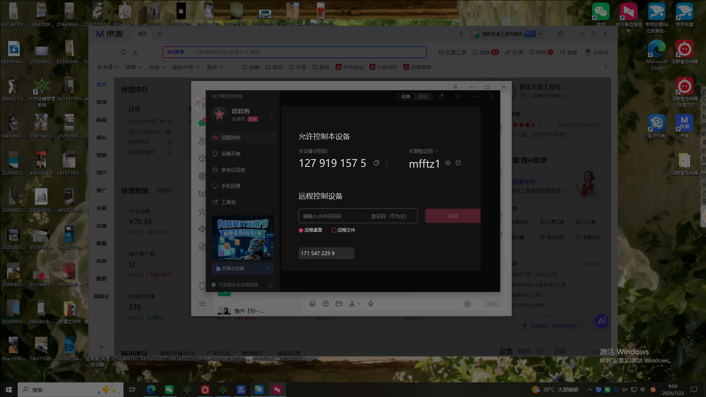Image resolution: width=706 pixels, height=397 pixels.
Task: Click the lock icon beside encrypted link status
Action: tap(270, 285)
